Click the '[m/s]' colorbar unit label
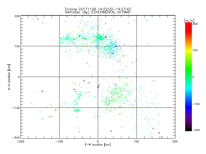206x154 pixels. tap(189, 21)
